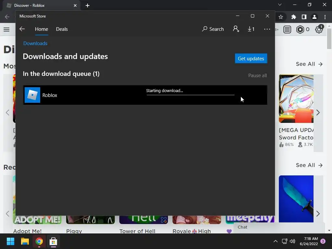Open taskbar clock and date
Image resolution: width=332 pixels, height=249 pixels.
point(309,241)
